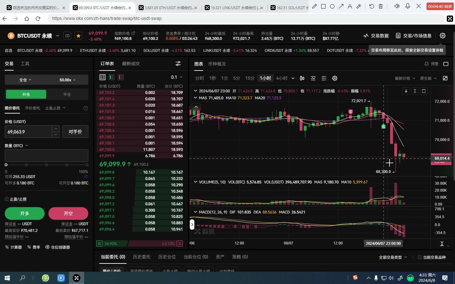This screenshot has height=284, width=455.
Task: Open the 50.00x leverage selector
Action: [x=67, y=80]
